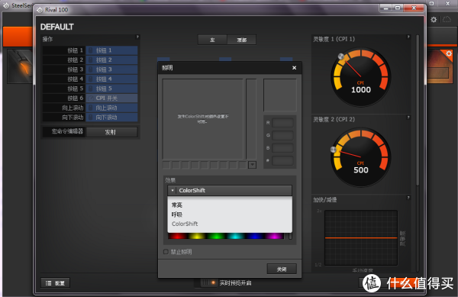Click the cloud sync icon in background window
Screen dimensions: 458x297
point(447,20)
